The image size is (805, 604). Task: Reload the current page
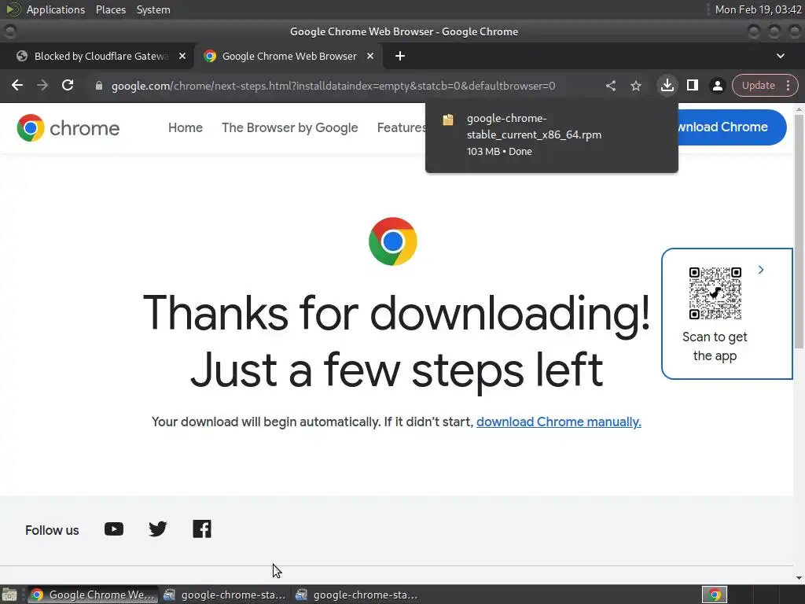point(68,85)
